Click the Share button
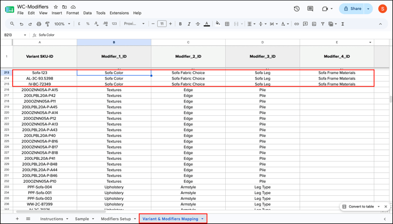Viewport: 393px width, 224px height. (x=352, y=9)
